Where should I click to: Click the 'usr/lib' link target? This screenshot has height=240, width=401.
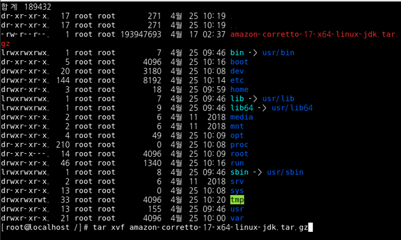tap(278, 98)
